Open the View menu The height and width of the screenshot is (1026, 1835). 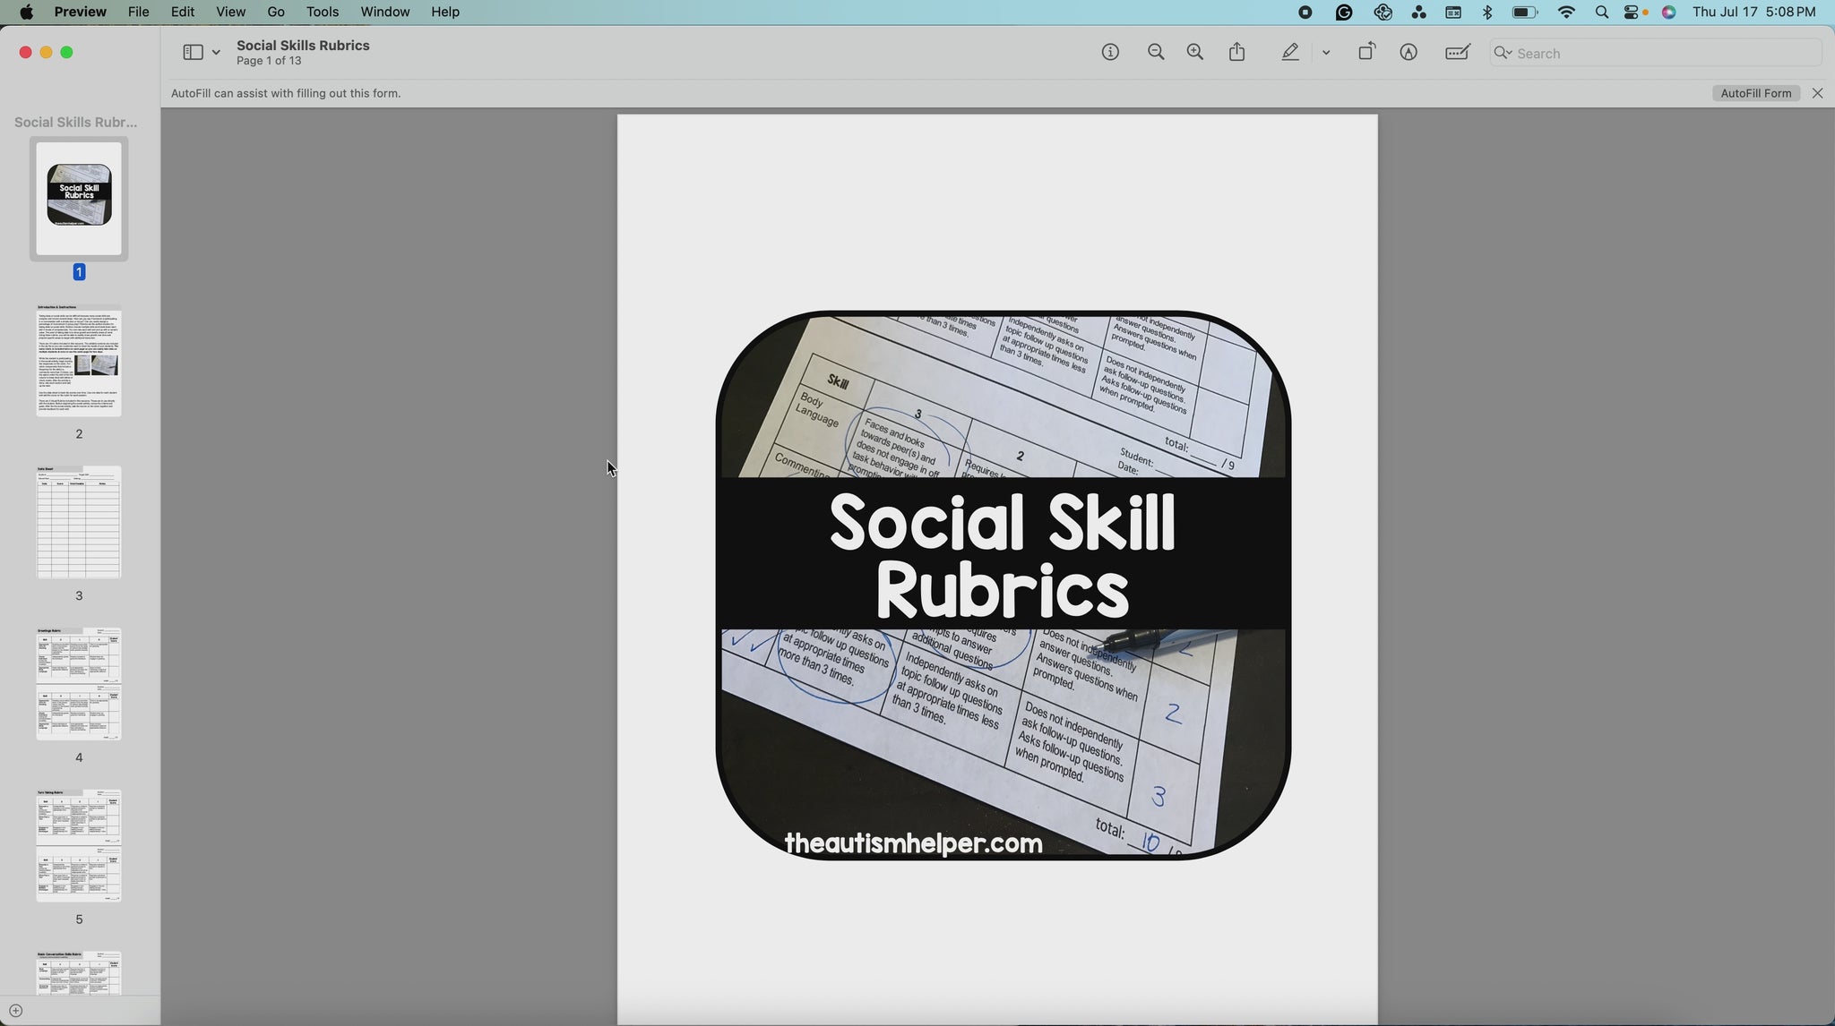(x=230, y=12)
